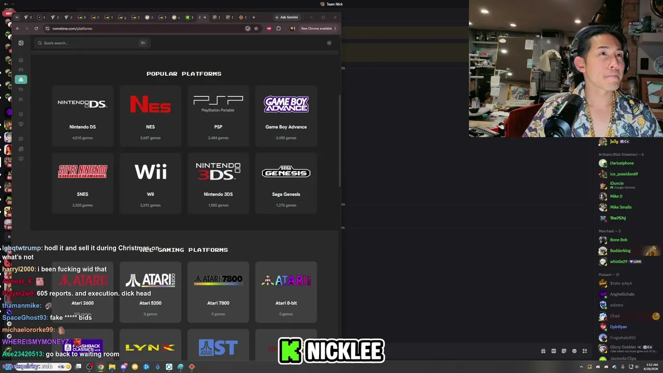Image resolution: width=663 pixels, height=373 pixels.
Task: Open the sticker picker in Discord
Action: point(564,351)
